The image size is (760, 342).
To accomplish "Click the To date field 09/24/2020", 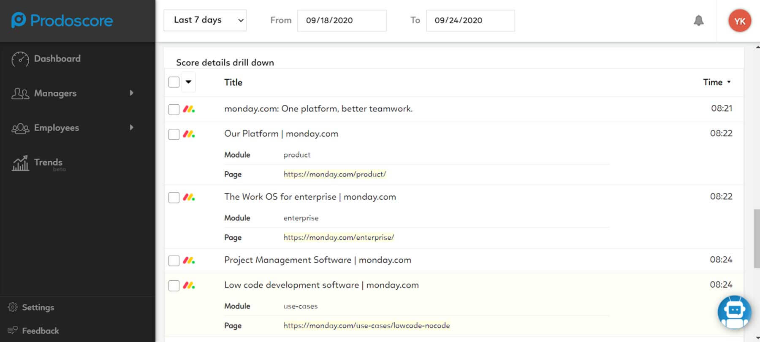I will point(470,20).
